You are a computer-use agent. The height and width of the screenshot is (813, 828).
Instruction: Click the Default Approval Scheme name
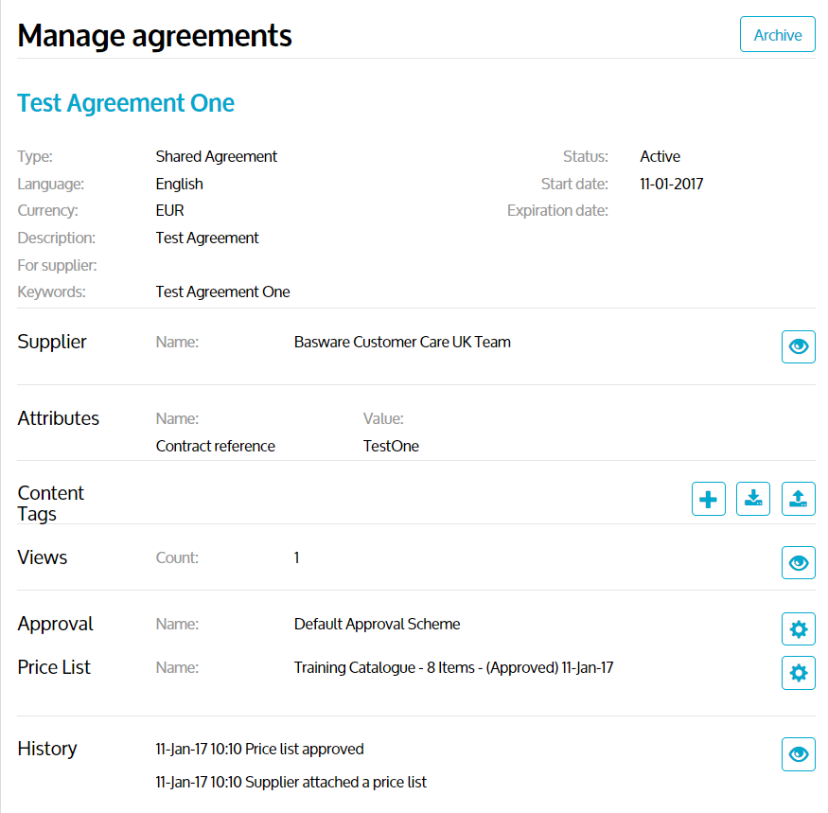pyautogui.click(x=377, y=625)
